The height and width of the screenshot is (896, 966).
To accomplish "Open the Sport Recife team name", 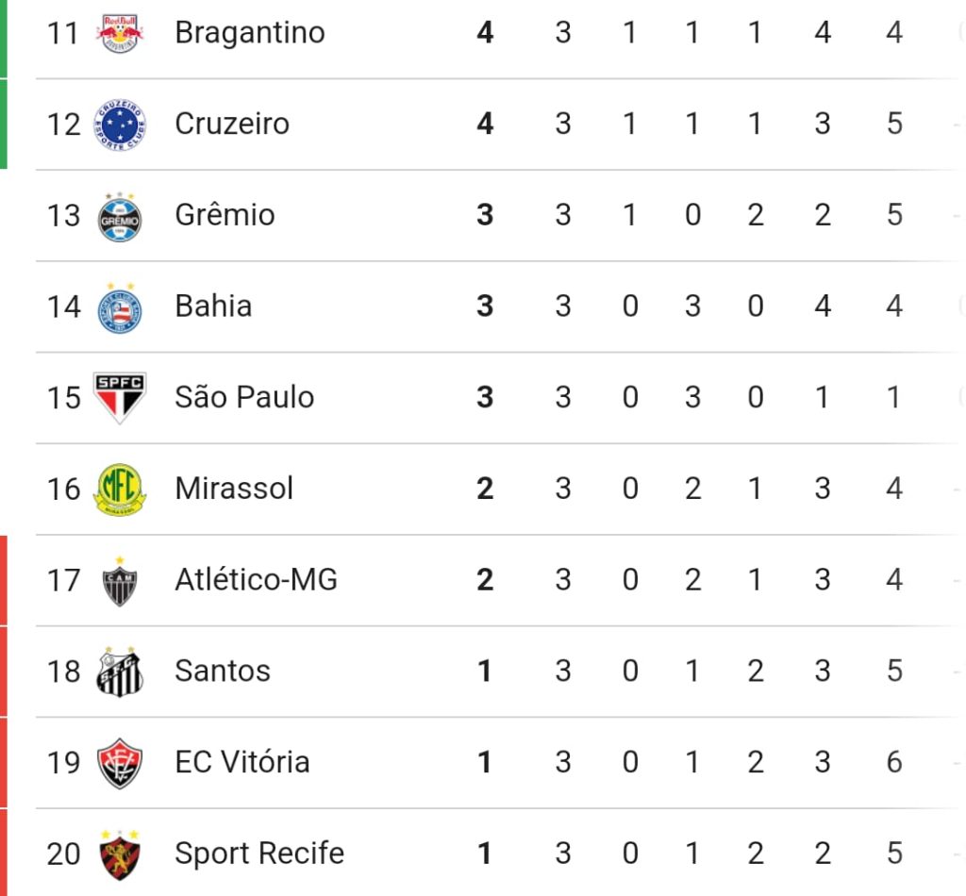I will coord(259,854).
